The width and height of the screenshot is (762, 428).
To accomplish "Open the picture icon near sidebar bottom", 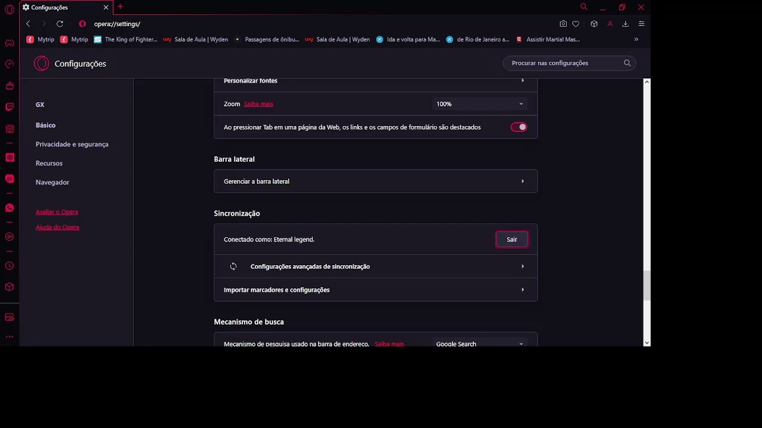I will (10, 317).
